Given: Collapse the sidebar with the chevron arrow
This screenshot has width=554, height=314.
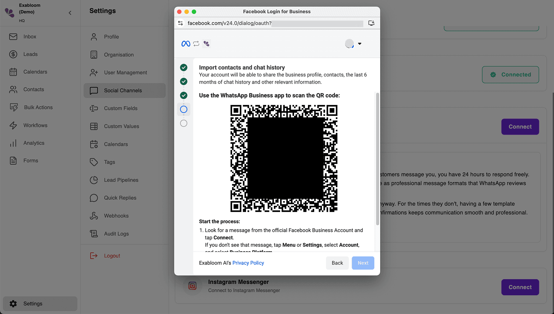Looking at the screenshot, I should (70, 13).
